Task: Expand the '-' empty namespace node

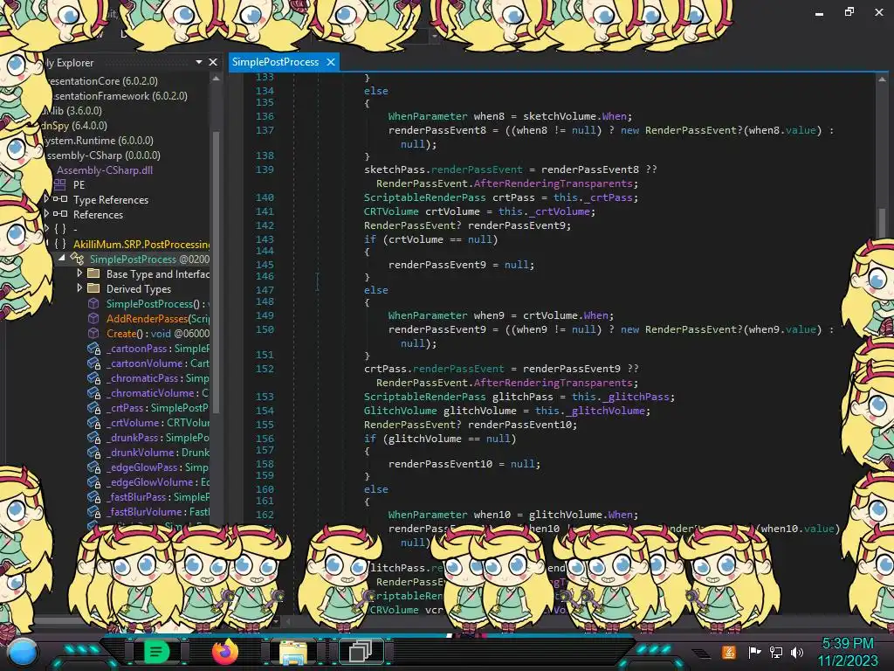Action: click(47, 228)
